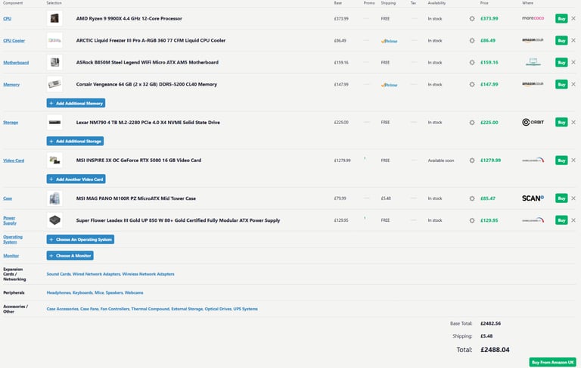Open the MSI case thumbnail

(x=54, y=198)
